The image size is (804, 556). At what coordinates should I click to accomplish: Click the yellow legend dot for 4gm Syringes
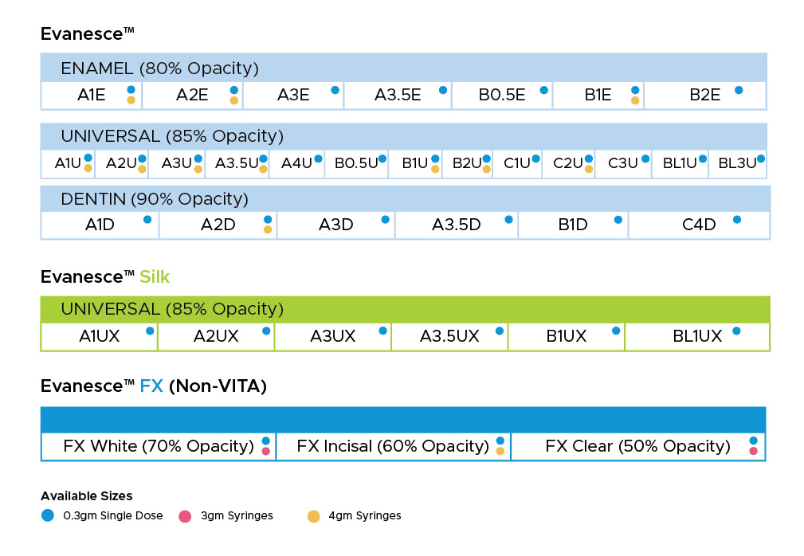pyautogui.click(x=314, y=516)
